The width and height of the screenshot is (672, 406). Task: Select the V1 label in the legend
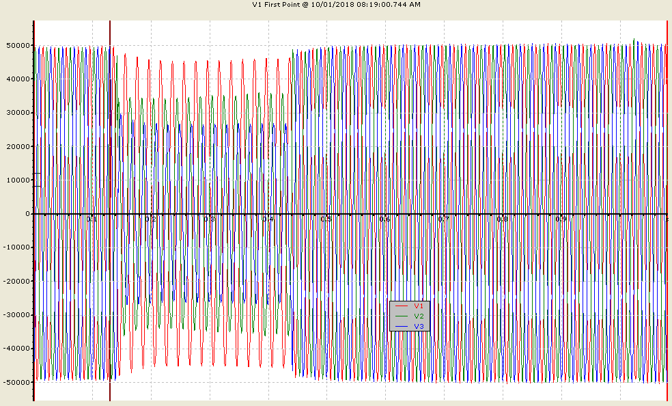point(419,306)
